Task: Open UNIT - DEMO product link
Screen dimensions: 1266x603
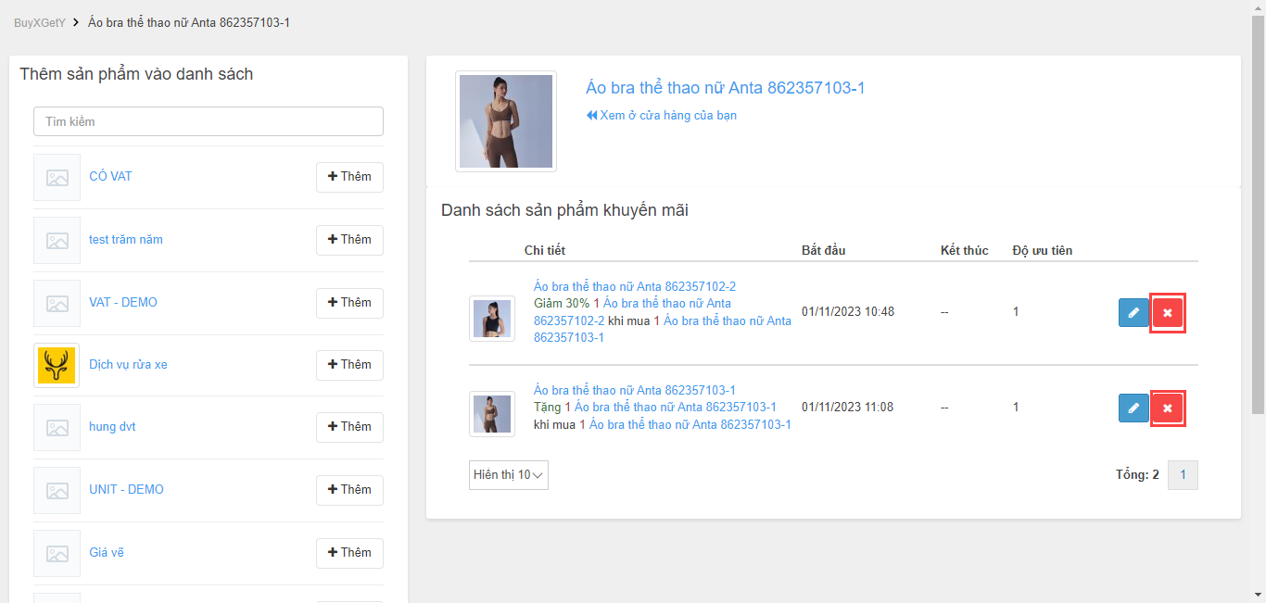Action: point(126,489)
